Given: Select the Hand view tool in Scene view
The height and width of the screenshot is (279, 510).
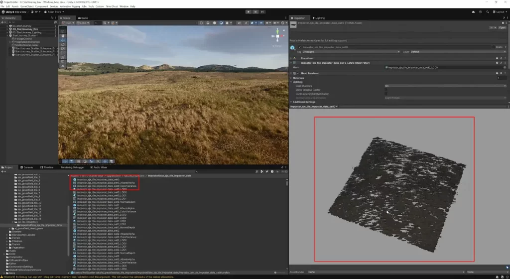Looking at the screenshot, I should (63, 36).
